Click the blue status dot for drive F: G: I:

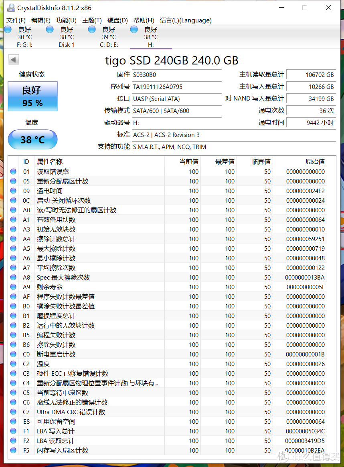[x=8, y=29]
